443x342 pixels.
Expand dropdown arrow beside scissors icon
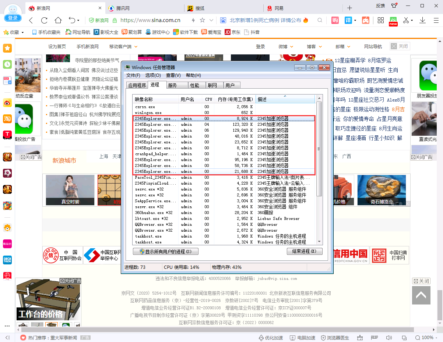click(412, 21)
